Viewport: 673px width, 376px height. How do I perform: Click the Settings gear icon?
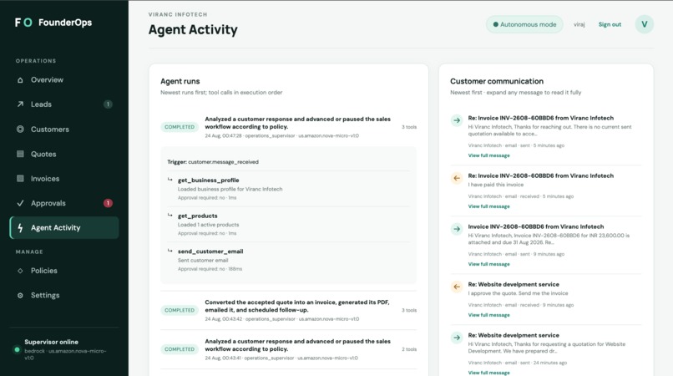(20, 295)
